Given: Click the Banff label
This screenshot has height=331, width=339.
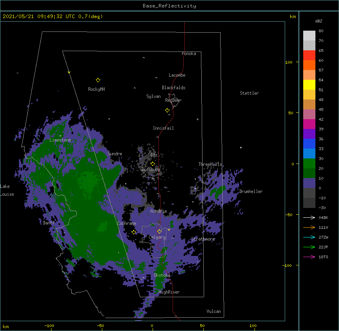Looking at the screenshot, I should [49, 223].
